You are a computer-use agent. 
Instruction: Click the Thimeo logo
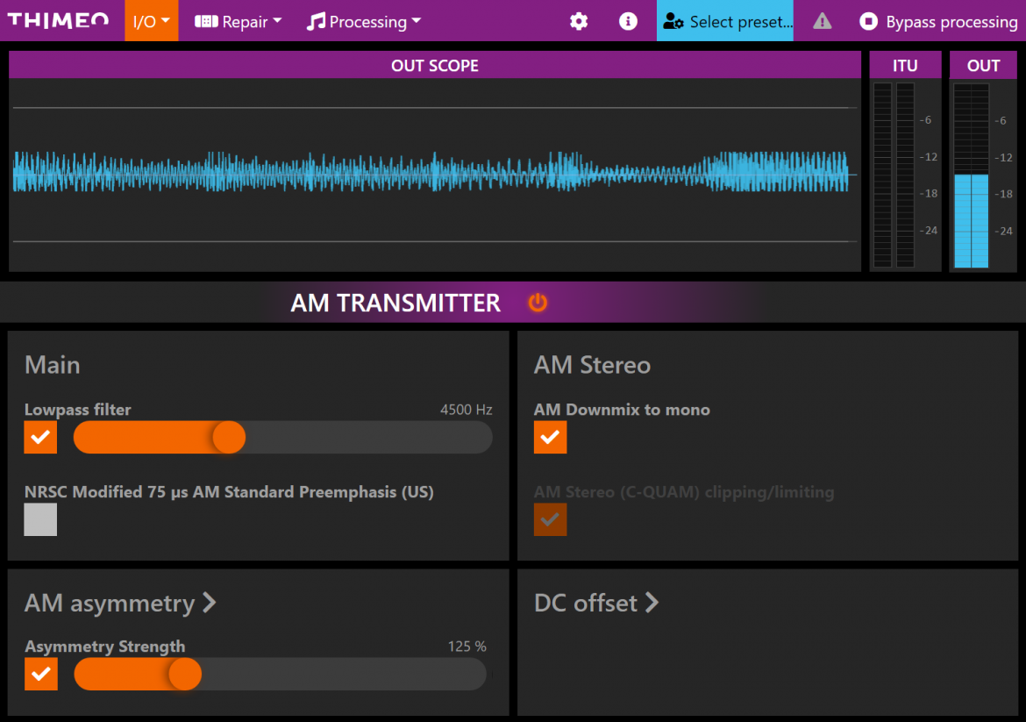click(59, 21)
